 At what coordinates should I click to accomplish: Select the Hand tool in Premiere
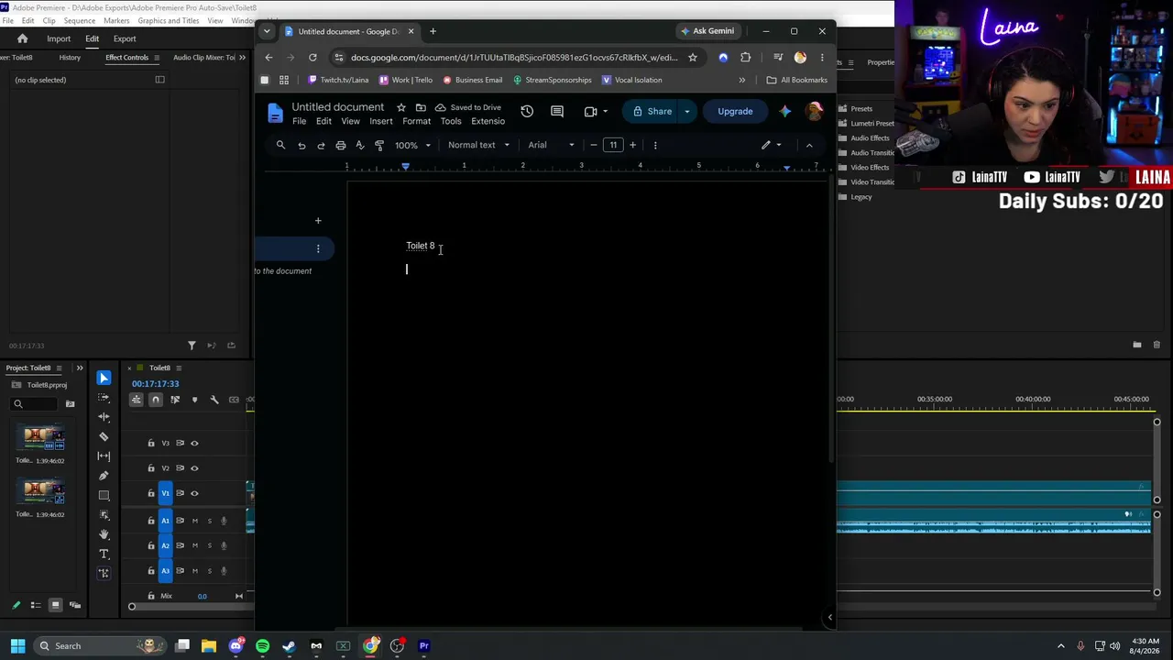pyautogui.click(x=104, y=534)
